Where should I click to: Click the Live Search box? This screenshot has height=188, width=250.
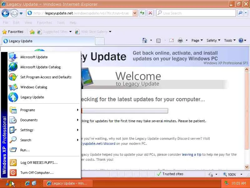coord(196,13)
